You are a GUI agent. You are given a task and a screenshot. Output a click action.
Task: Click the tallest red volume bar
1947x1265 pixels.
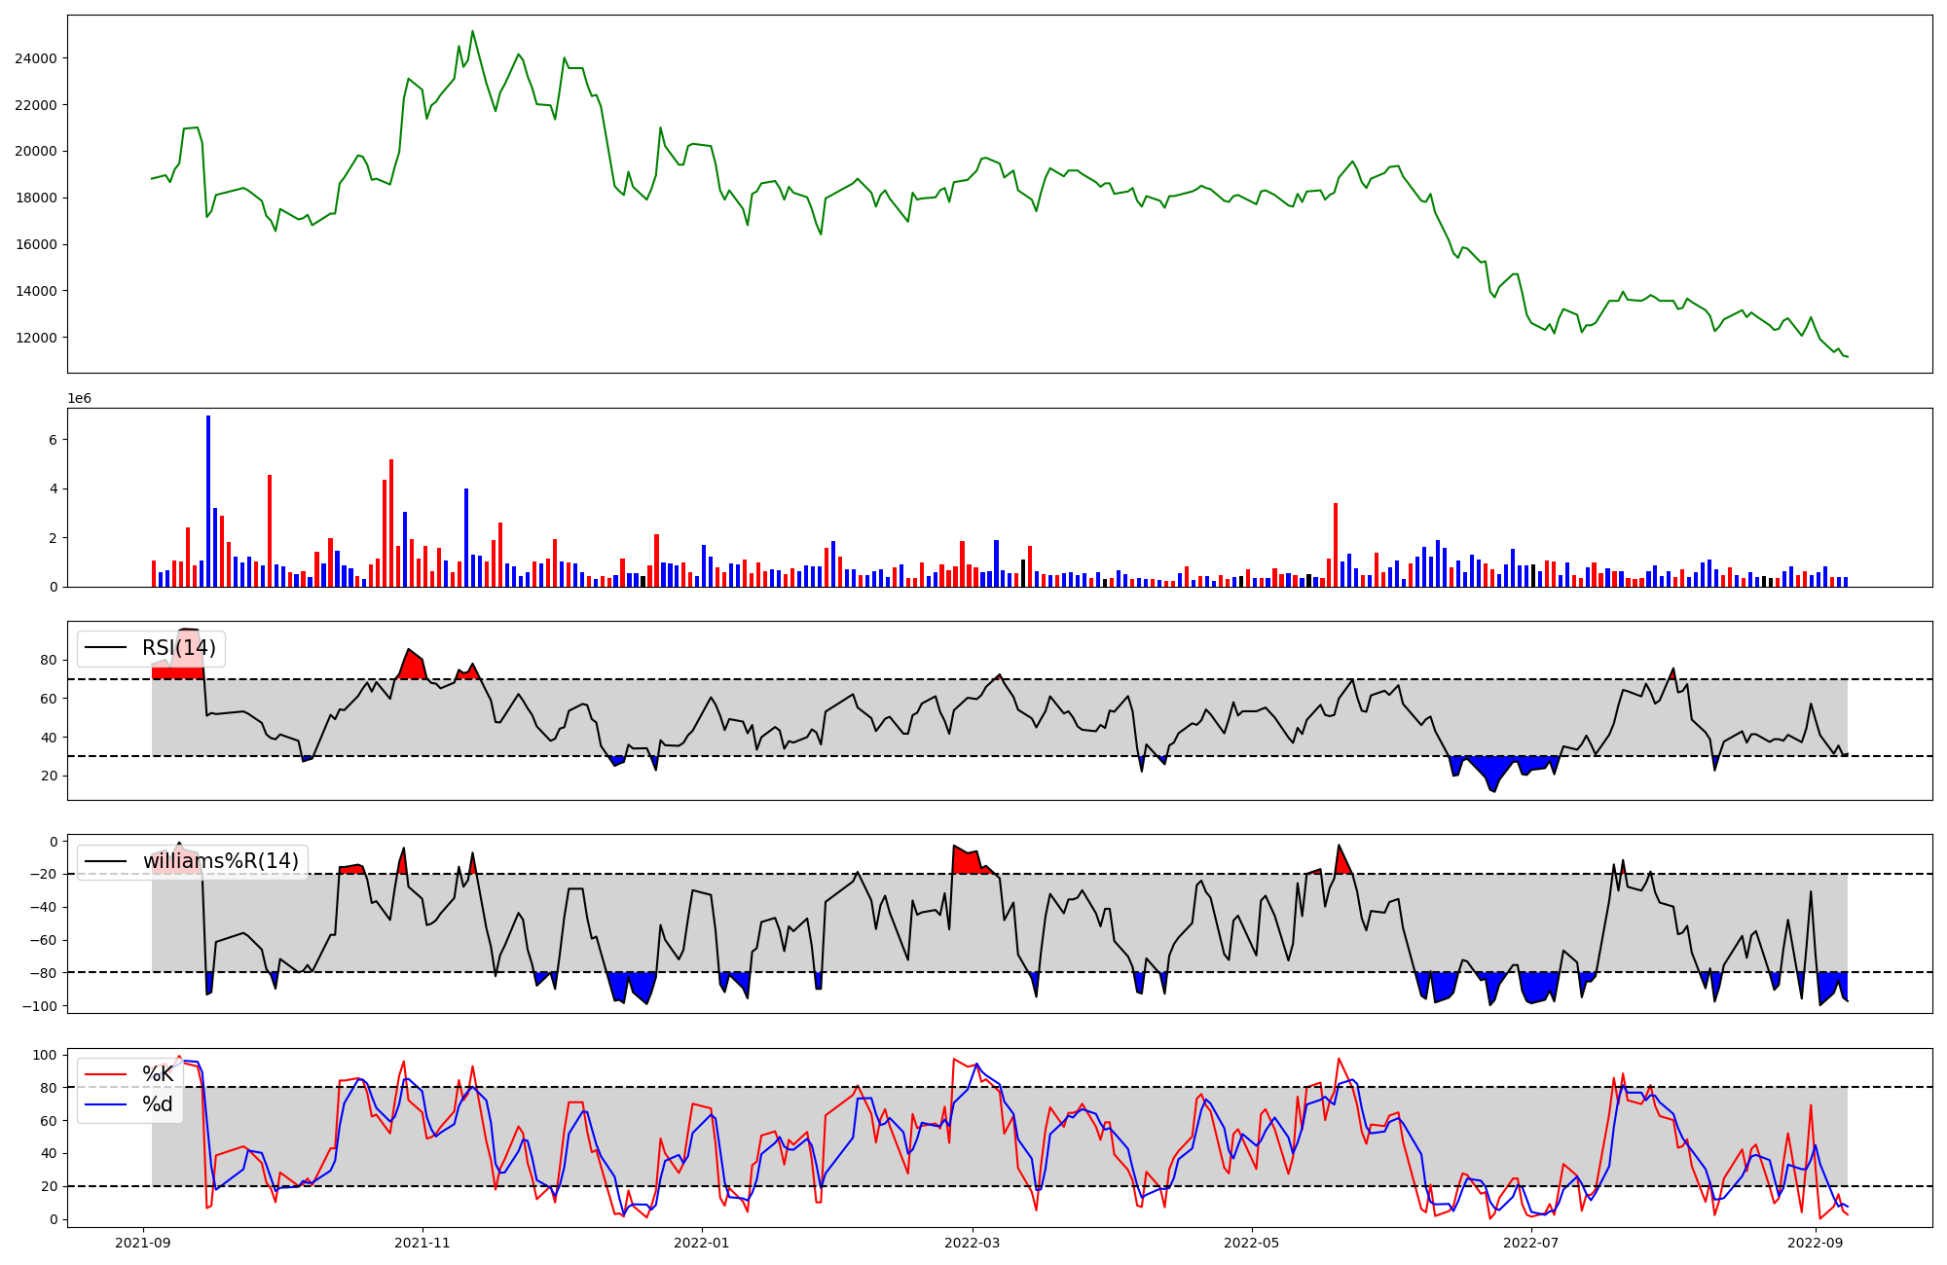click(391, 523)
